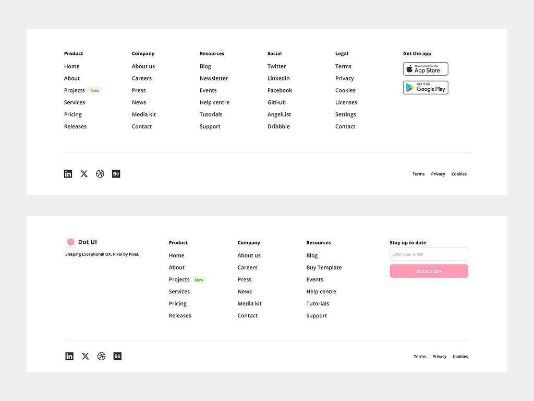This screenshot has width=534, height=401.
Task: Open Pricing in the top footer Product column
Action: 73,114
